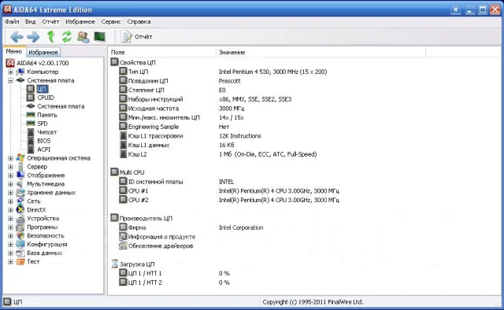Open the Информация о продукте link

click(161, 237)
